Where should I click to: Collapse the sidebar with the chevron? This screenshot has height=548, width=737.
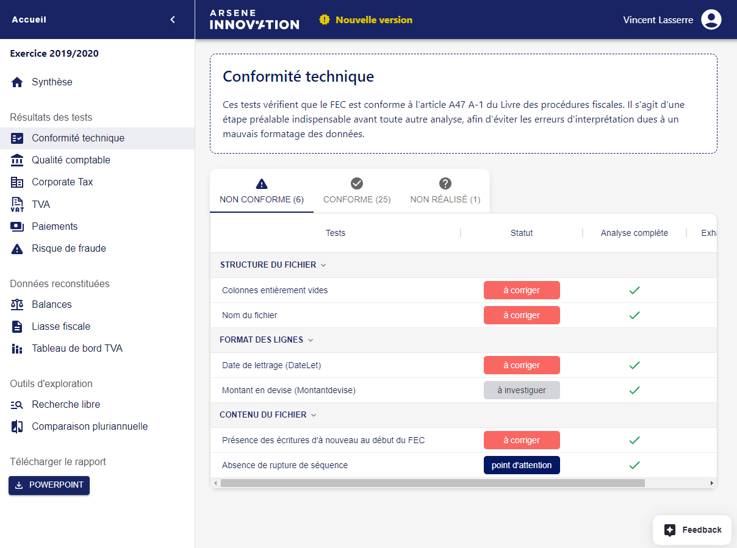(x=173, y=20)
